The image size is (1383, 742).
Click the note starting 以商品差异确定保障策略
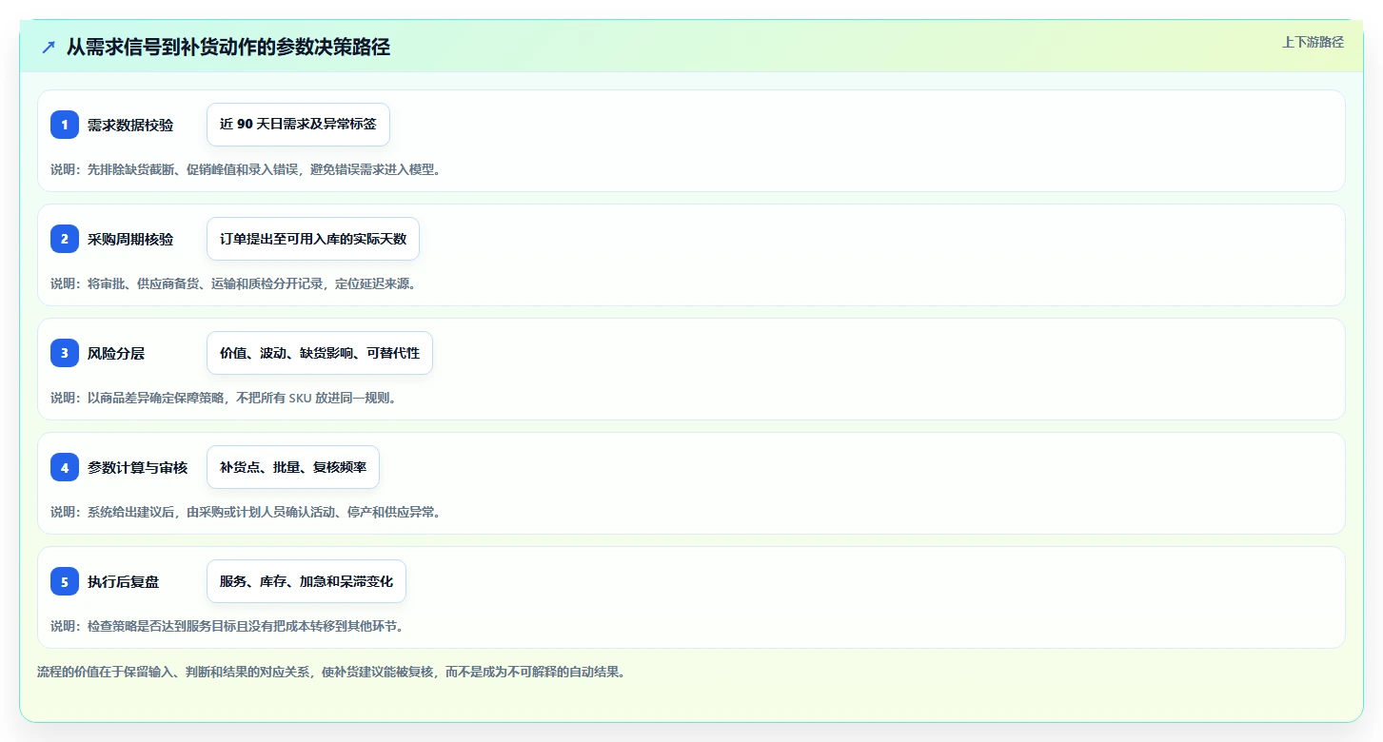[223, 398]
